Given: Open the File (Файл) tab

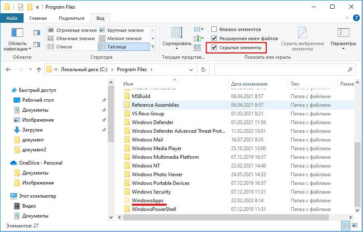Looking at the screenshot, I should pyautogui.click(x=12, y=18).
